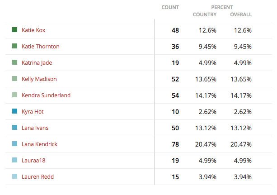This screenshot has width=277, height=195.
Task: Open the Kelly Madison link
Action: pyautogui.click(x=39, y=79)
